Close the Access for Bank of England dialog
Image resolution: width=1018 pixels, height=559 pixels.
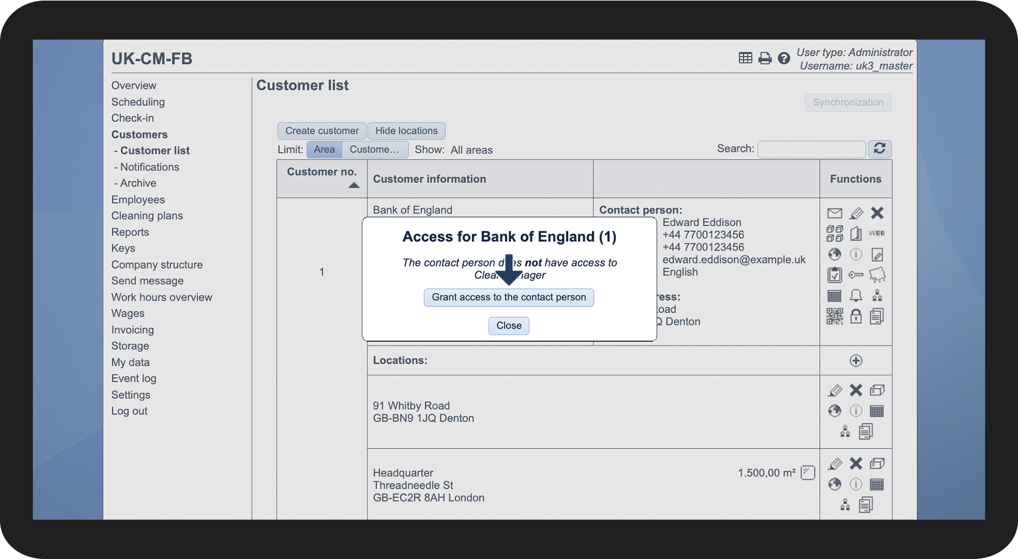coord(509,326)
